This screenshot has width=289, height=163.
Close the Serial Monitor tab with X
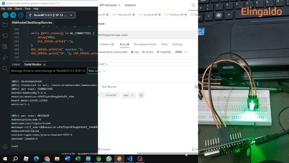point(44,65)
